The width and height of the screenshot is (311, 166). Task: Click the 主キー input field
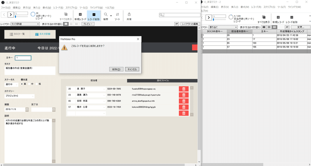(23, 58)
